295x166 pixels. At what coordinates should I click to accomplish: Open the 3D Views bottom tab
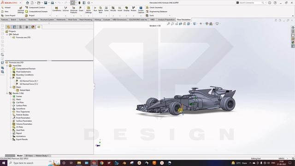click(29, 156)
